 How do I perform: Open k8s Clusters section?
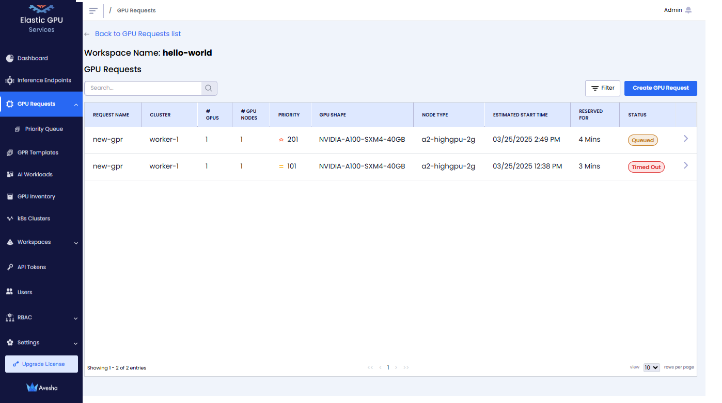[34, 219]
